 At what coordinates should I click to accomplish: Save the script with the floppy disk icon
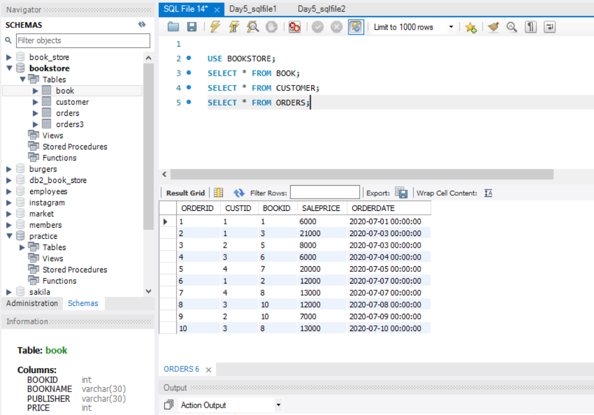192,27
